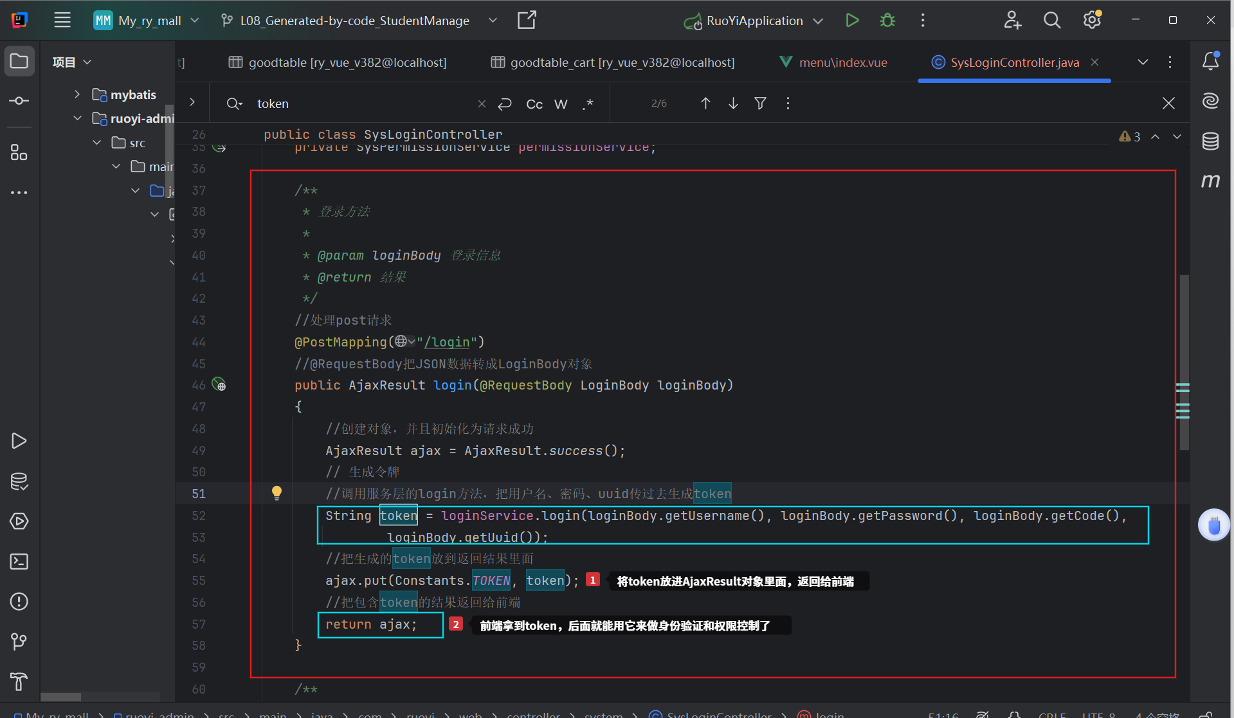Open the Run tool window in left sidebar
Image resolution: width=1234 pixels, height=718 pixels.
(x=19, y=441)
